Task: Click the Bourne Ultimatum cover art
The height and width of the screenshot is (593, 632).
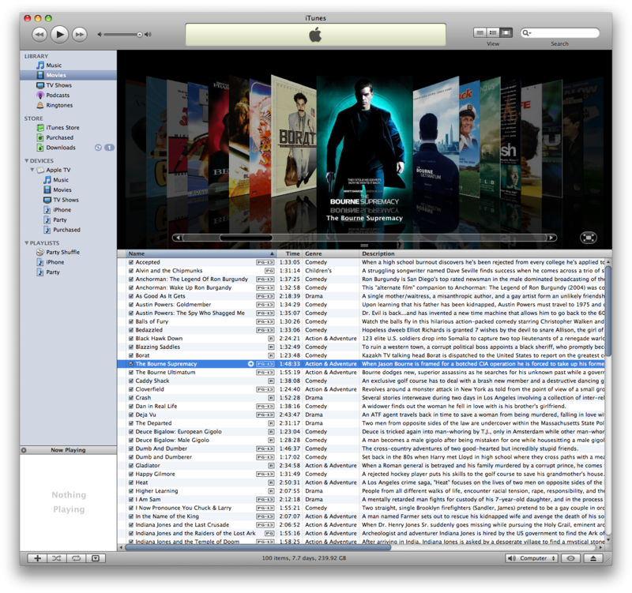Action: [x=436, y=137]
